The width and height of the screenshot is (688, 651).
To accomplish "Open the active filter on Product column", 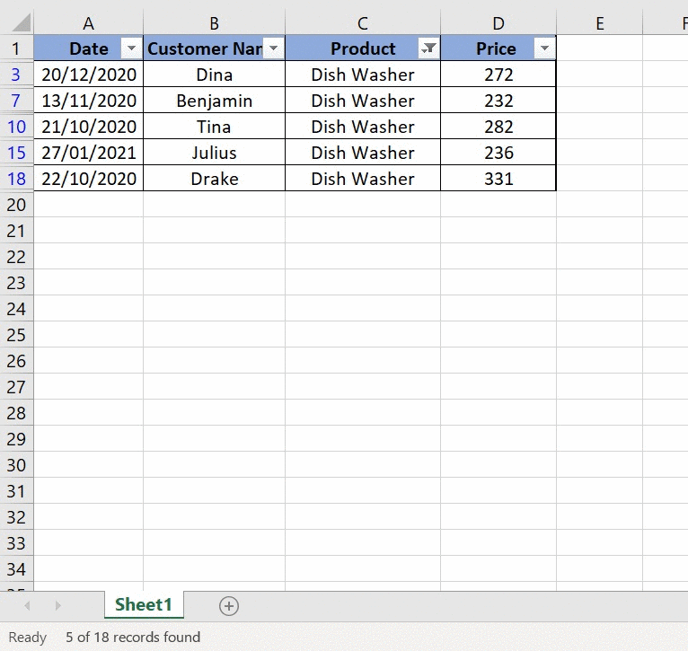I will [429, 48].
